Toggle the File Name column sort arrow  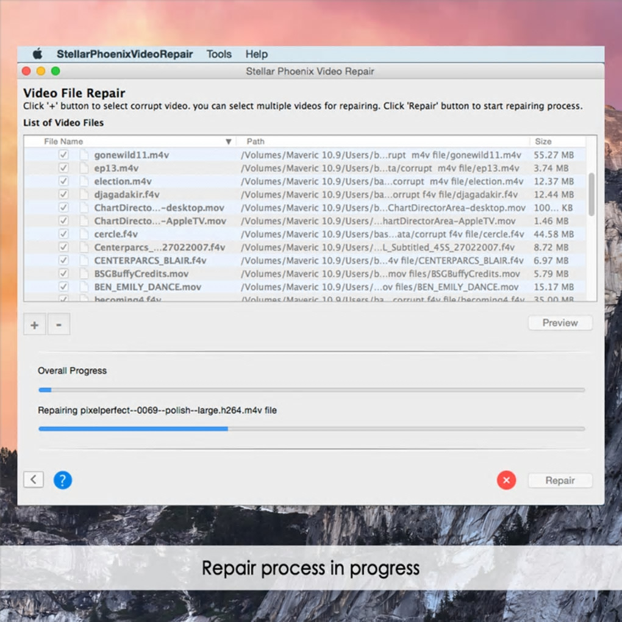pyautogui.click(x=228, y=141)
